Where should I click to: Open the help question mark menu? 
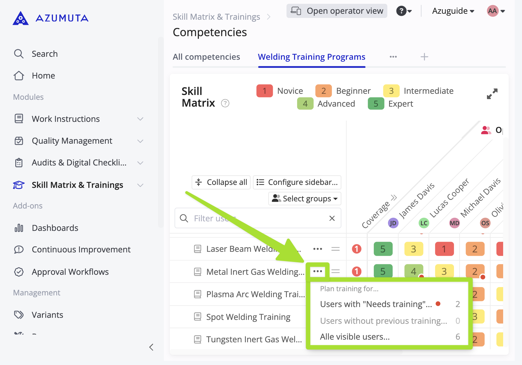[404, 11]
